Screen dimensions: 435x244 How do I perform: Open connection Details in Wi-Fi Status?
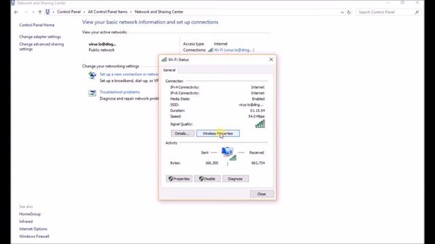click(182, 134)
